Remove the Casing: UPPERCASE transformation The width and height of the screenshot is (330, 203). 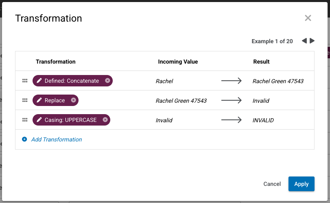[x=105, y=120]
